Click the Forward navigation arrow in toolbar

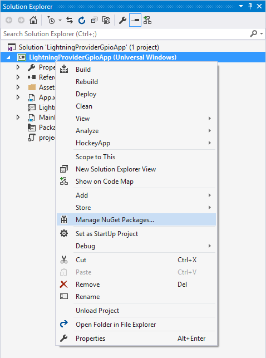coord(21,20)
